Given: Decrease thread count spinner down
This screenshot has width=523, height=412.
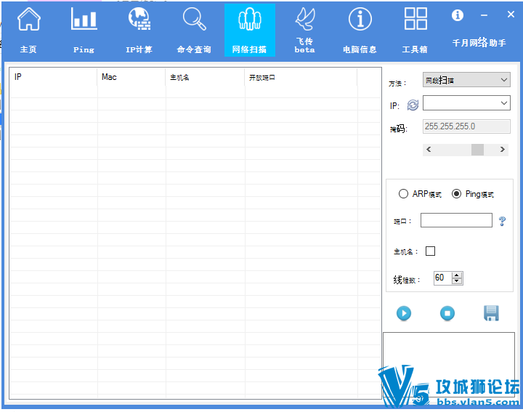Looking at the screenshot, I should point(457,281).
